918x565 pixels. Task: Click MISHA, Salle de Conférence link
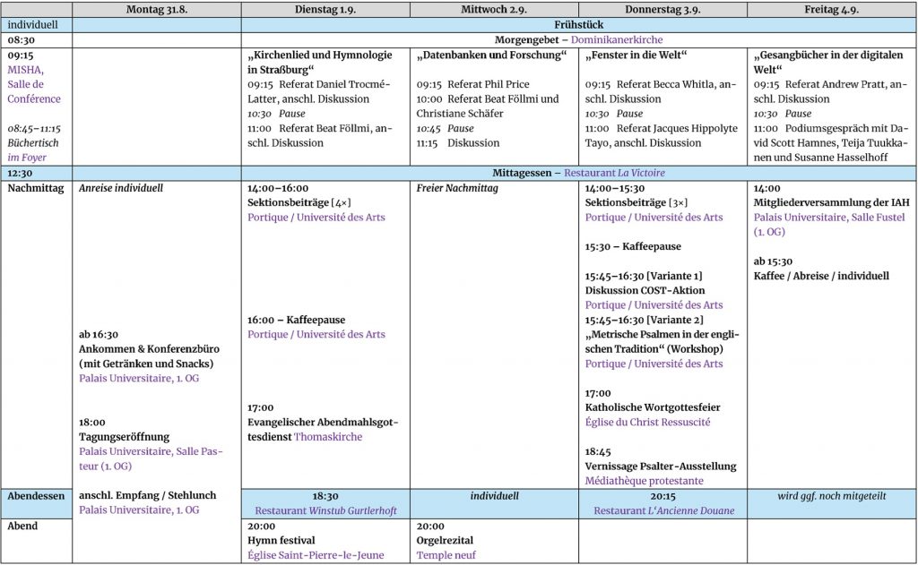coord(34,84)
